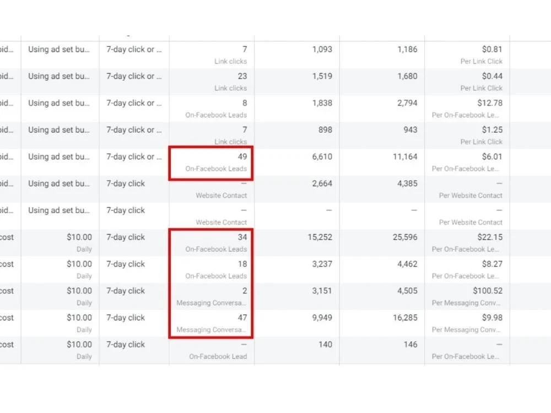
Task: Select the 15,252 reach value
Action: [x=320, y=237]
